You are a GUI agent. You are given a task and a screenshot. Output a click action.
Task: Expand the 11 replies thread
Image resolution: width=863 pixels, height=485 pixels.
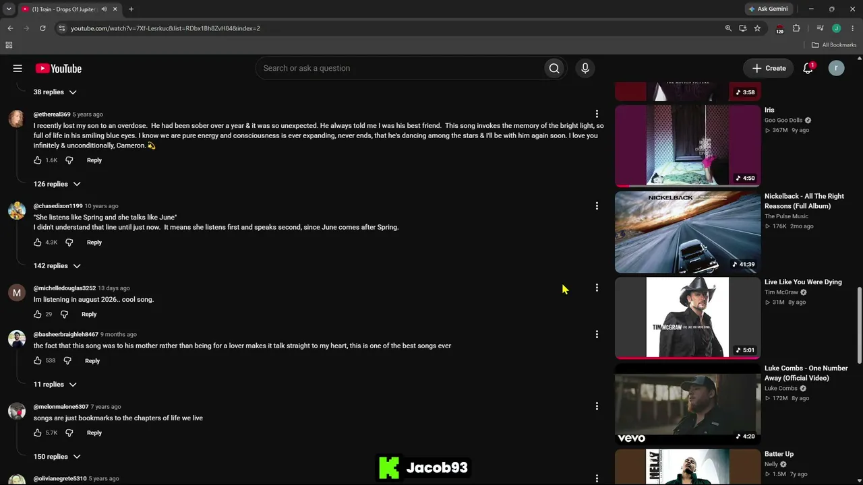55,384
